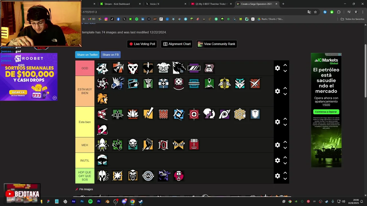Pick the green bow and arrow operator icon

tap(118, 114)
